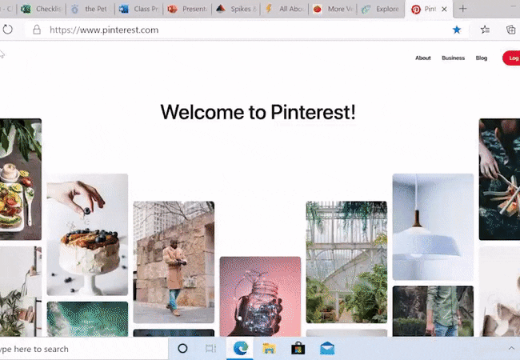Open File Explorer from taskbar

coord(269,348)
